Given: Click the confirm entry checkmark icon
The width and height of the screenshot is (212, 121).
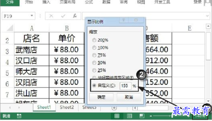Looking at the screenshot, I should (63, 16).
